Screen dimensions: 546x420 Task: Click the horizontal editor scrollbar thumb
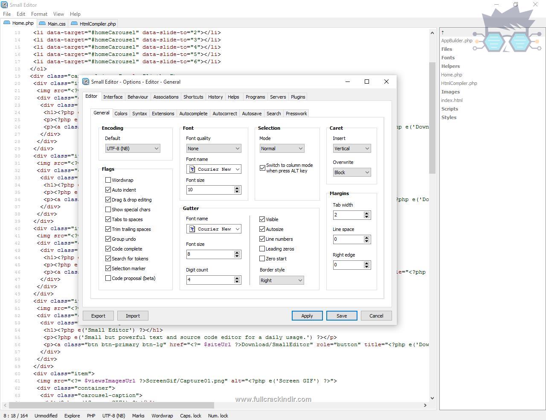pyautogui.click(x=110, y=405)
